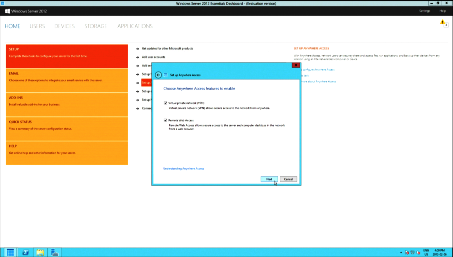Click the arrow beside Add user accounts
453x257 pixels.
[x=138, y=57]
